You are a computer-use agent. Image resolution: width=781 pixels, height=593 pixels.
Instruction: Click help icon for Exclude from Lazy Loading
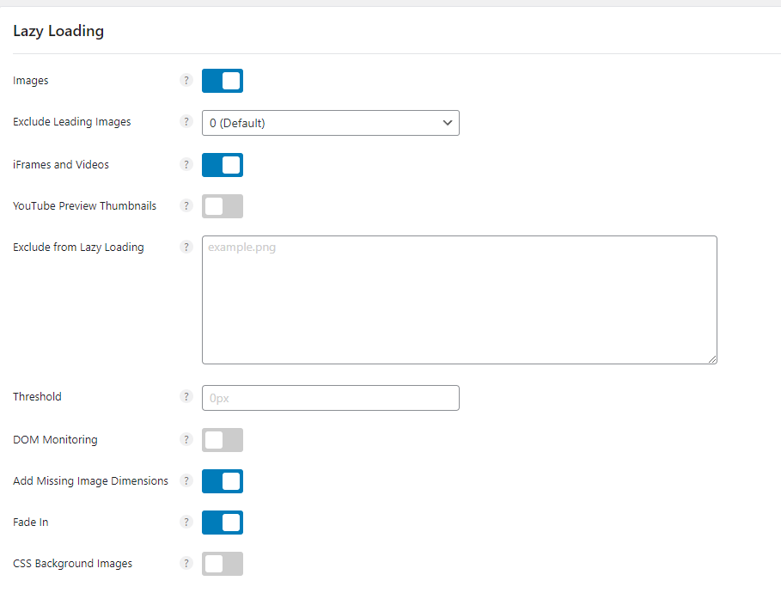(x=186, y=248)
